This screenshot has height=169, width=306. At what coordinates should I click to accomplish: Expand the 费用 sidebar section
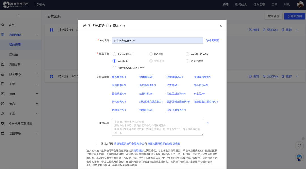(37, 94)
